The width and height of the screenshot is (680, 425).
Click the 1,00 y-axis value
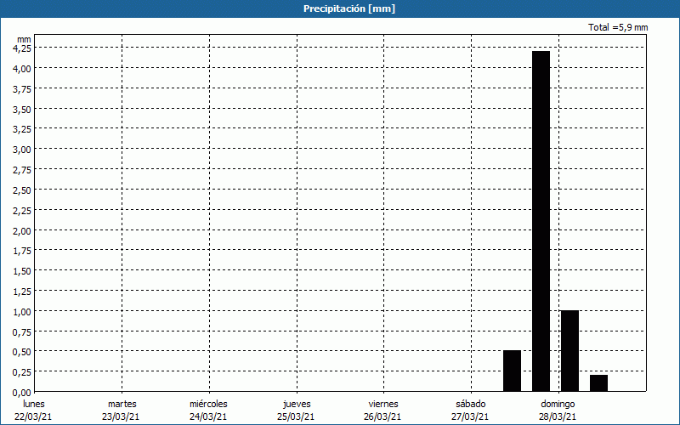coord(22,311)
